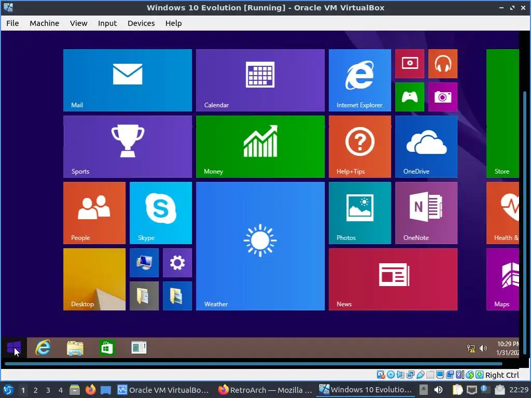
Task: Click the hard disk activity status icon
Action: 381,375
